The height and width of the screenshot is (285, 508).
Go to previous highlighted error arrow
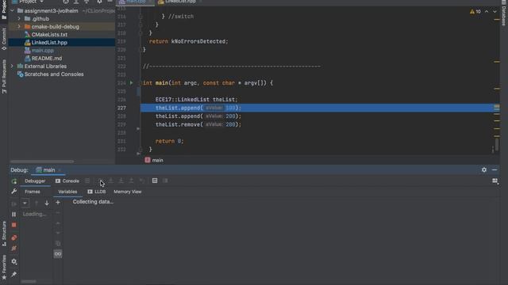point(487,12)
